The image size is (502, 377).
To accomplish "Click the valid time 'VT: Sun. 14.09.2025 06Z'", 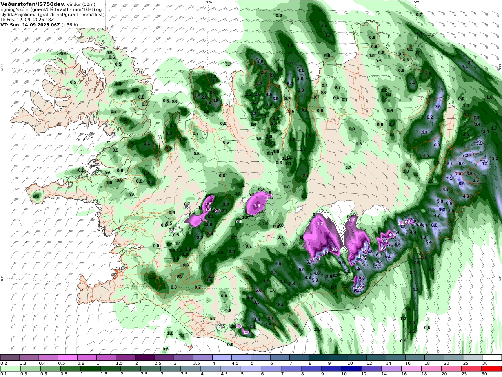I will [x=29, y=24].
